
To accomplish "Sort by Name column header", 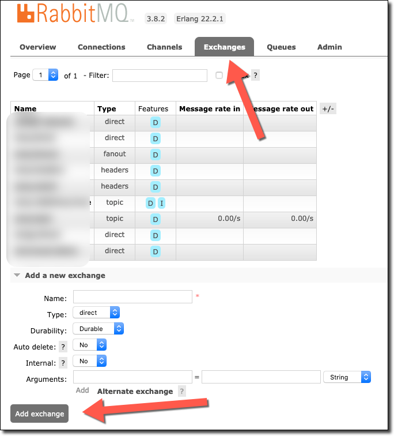I will tap(25, 109).
